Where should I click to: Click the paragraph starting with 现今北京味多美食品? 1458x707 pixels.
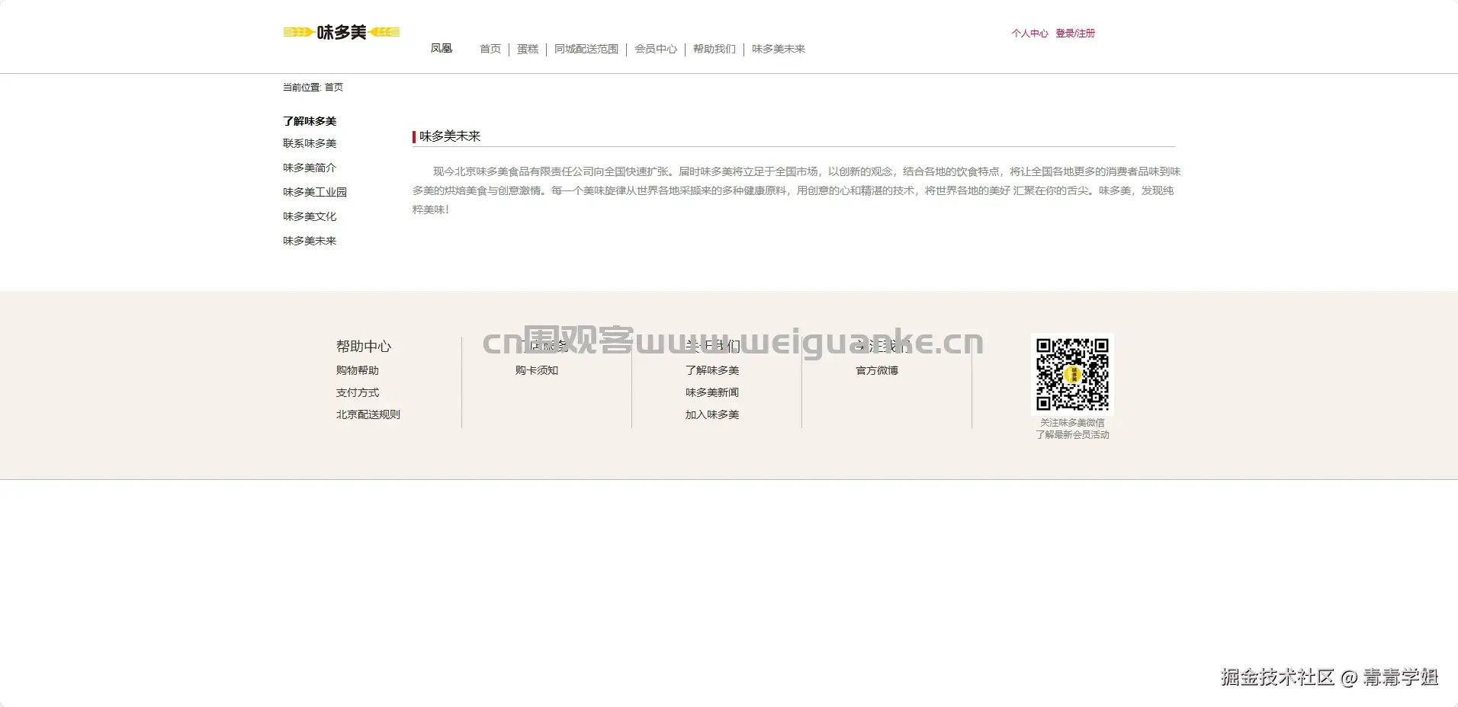pos(796,190)
